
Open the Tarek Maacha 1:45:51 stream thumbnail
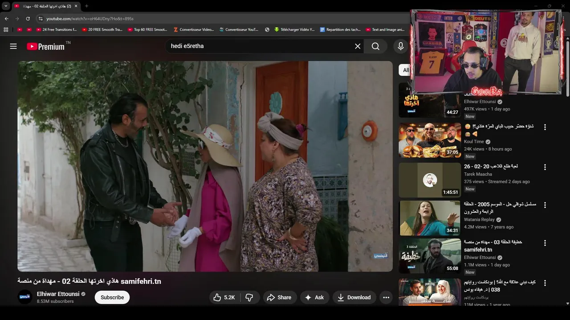tap(430, 180)
